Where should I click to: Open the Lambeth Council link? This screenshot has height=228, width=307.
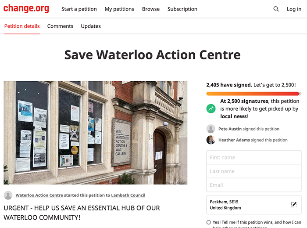click(128, 195)
